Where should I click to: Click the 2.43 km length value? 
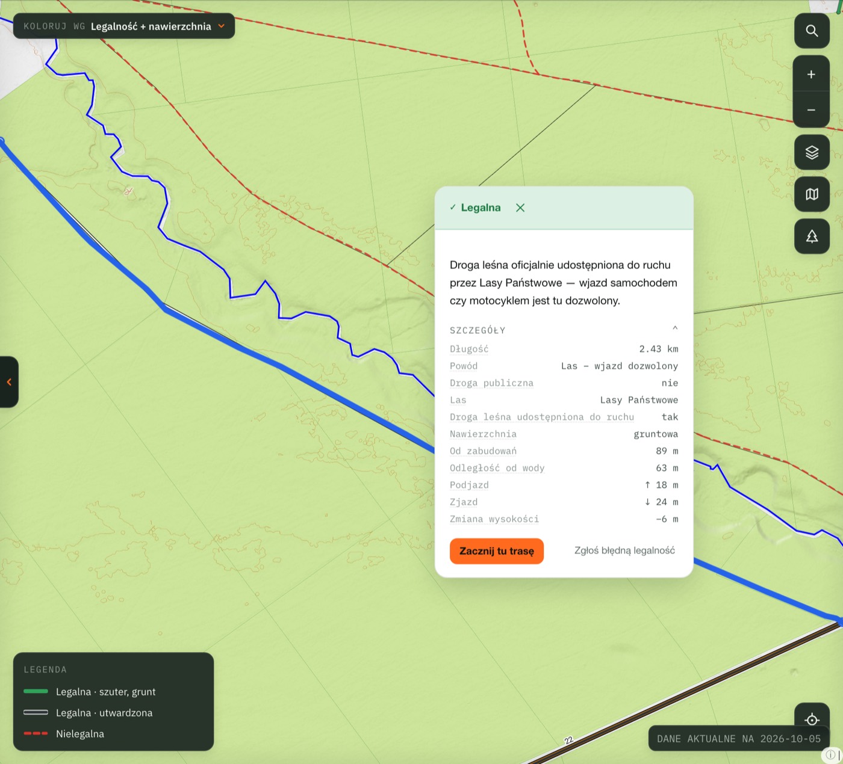pyautogui.click(x=659, y=349)
